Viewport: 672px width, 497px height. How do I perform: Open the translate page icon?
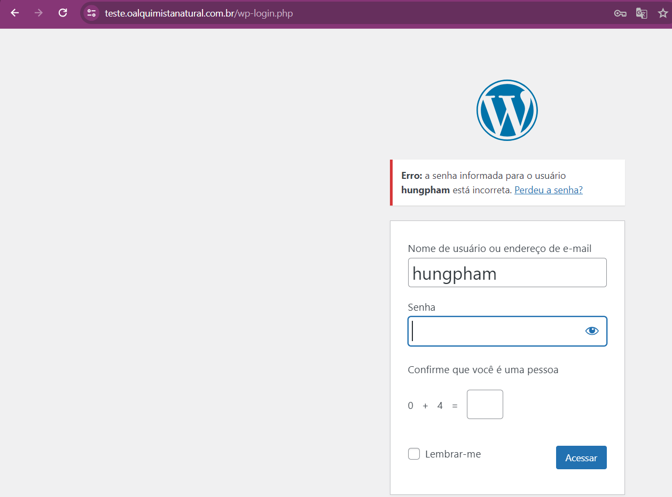642,13
